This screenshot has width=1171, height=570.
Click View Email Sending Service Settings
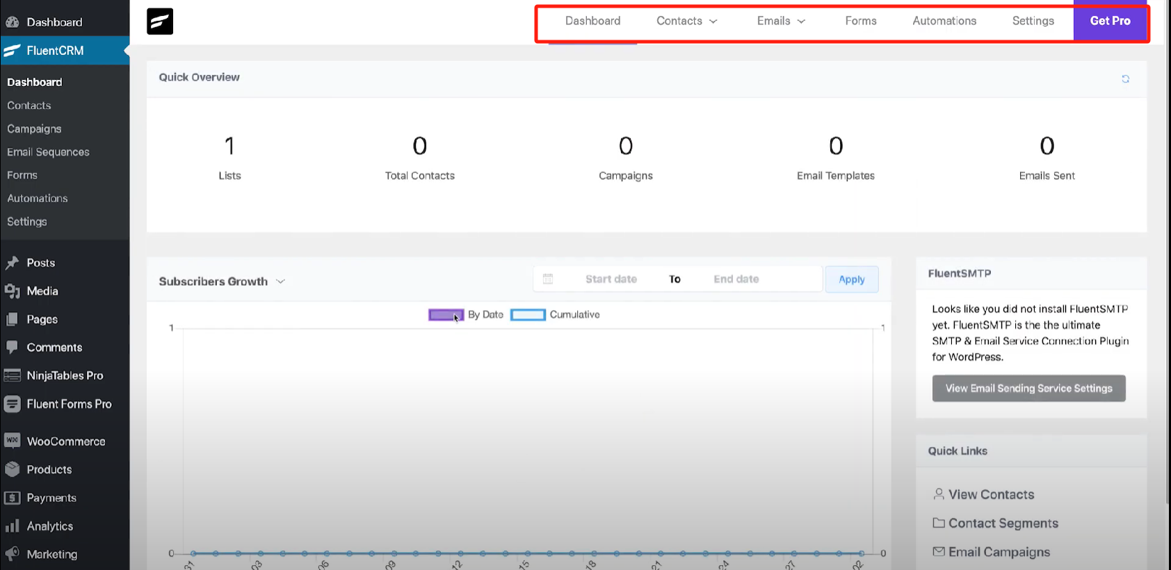[x=1028, y=389]
